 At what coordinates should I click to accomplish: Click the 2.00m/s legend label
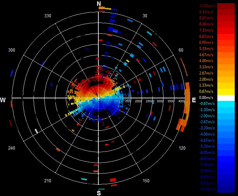pos(206,79)
